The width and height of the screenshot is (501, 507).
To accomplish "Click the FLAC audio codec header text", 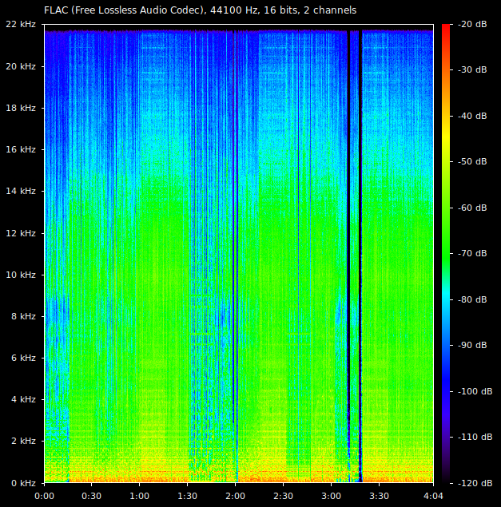I will click(x=200, y=10).
